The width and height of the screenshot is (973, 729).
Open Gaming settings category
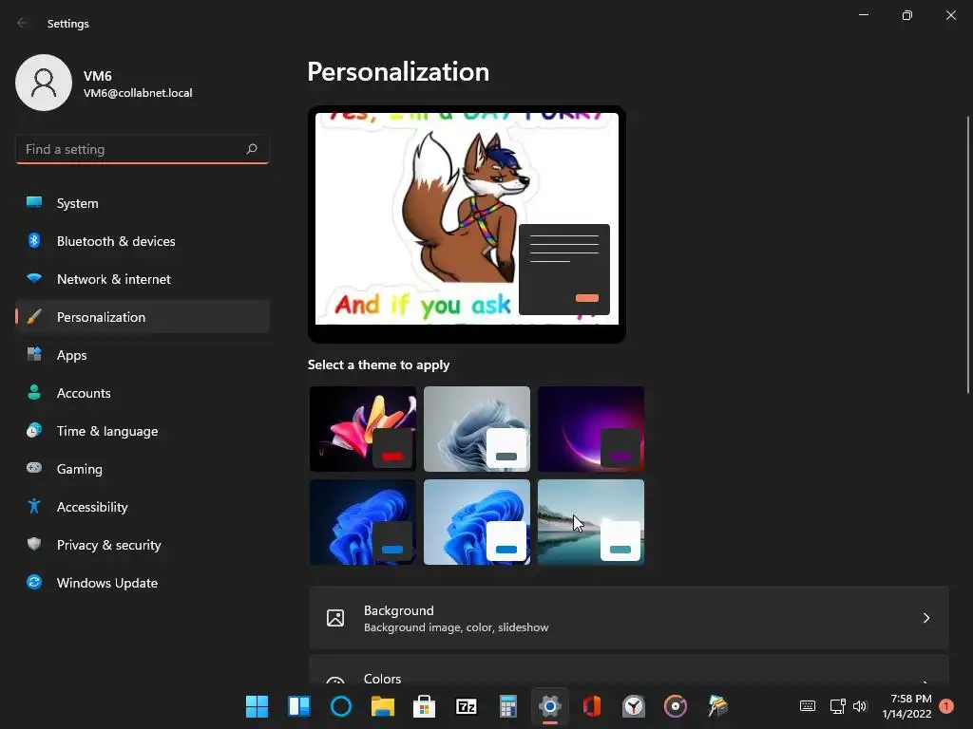coord(143,469)
